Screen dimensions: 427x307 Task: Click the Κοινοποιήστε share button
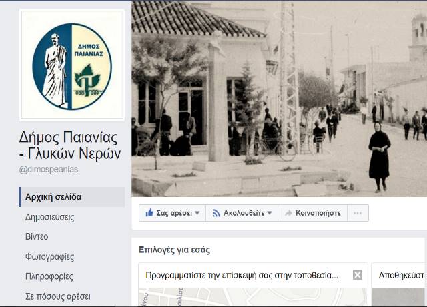313,213
